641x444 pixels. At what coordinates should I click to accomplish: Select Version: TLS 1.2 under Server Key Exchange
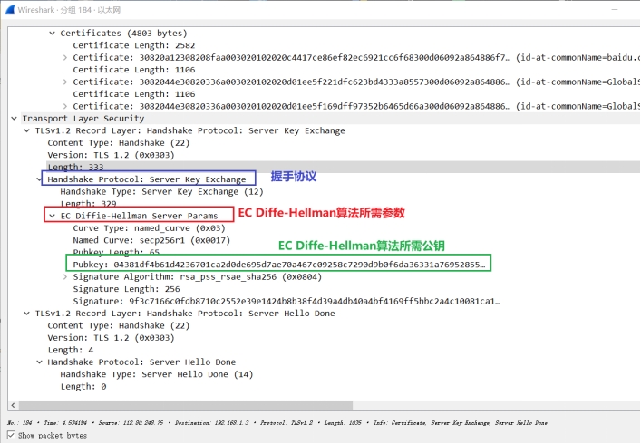coord(111,155)
